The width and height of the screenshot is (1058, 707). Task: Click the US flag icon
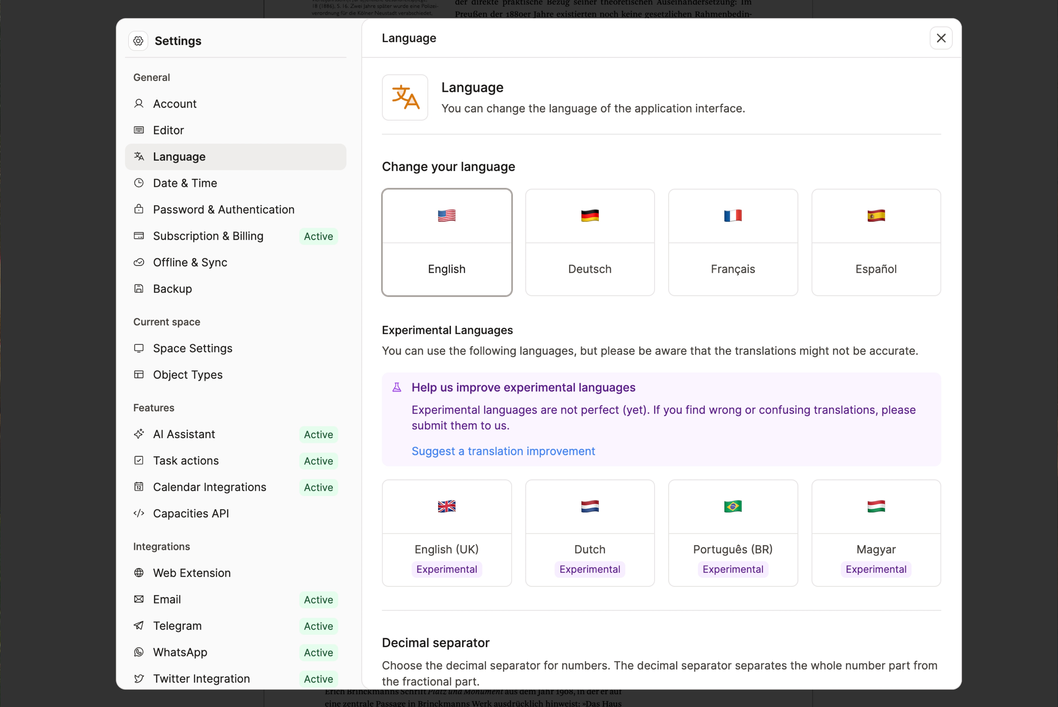point(446,215)
